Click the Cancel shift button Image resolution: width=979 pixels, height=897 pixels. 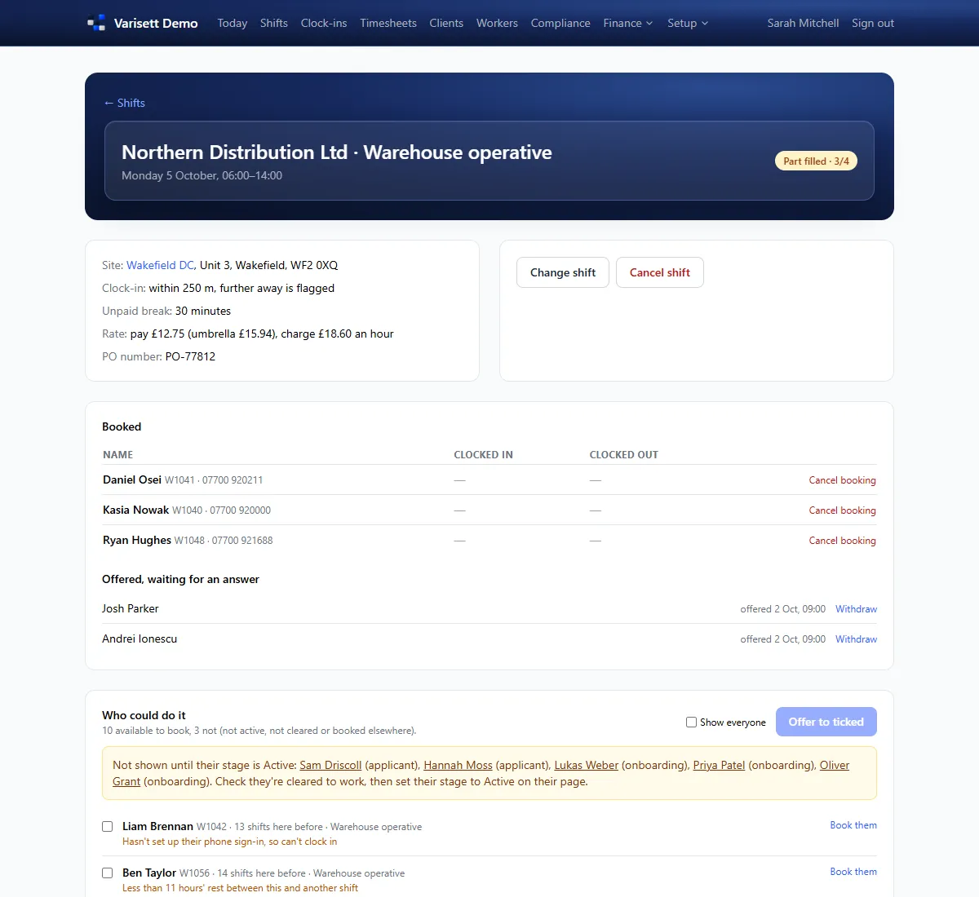pyautogui.click(x=660, y=272)
